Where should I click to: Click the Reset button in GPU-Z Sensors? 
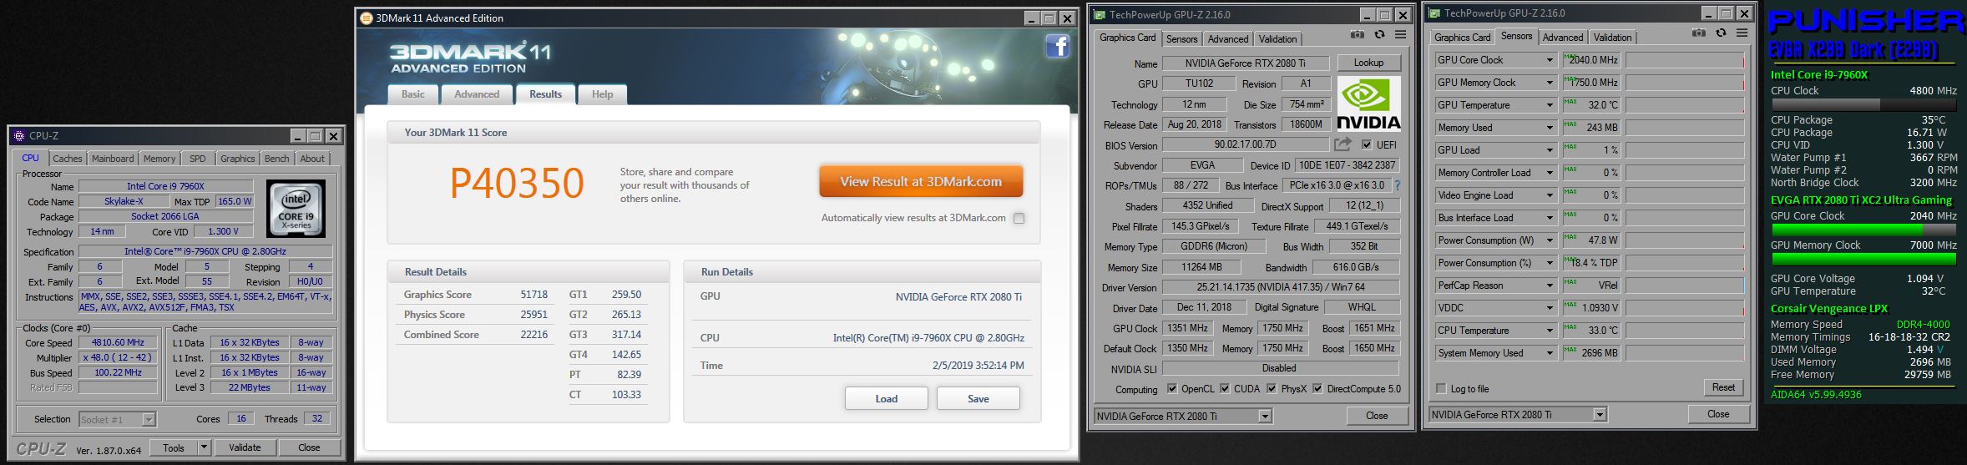1723,387
